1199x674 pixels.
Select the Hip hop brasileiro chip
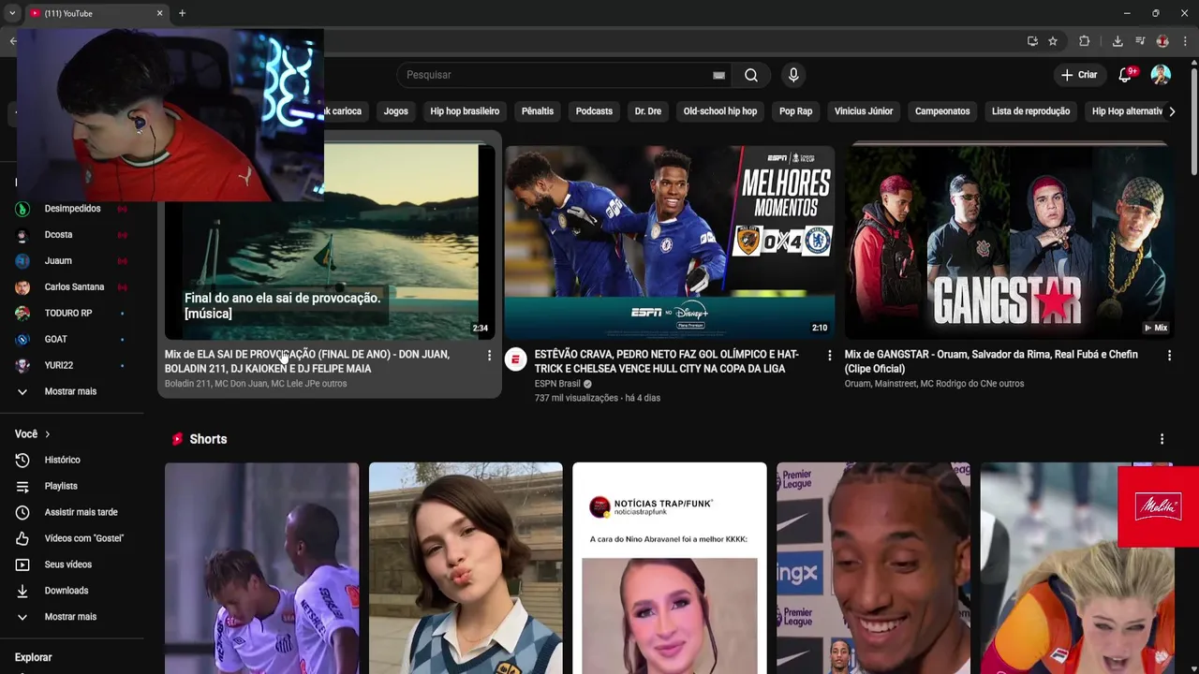[x=465, y=111]
